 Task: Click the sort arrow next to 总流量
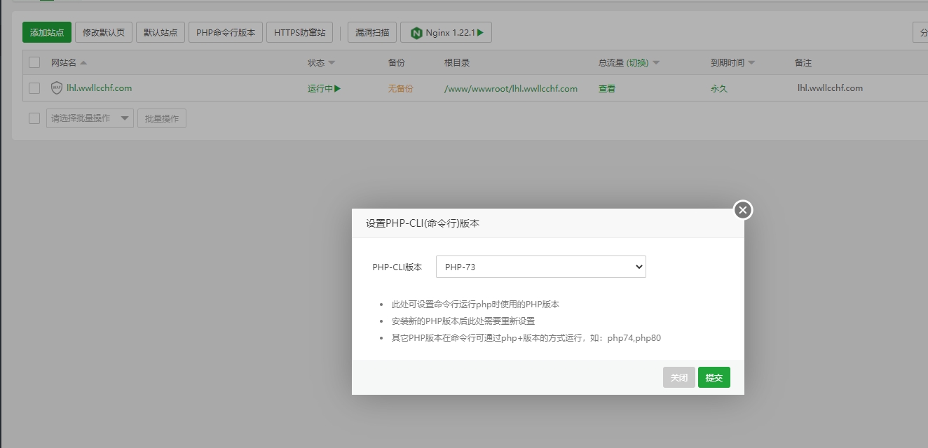tap(656, 63)
